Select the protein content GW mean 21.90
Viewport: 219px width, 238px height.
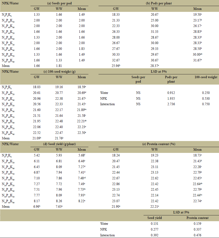(x=115, y=206)
